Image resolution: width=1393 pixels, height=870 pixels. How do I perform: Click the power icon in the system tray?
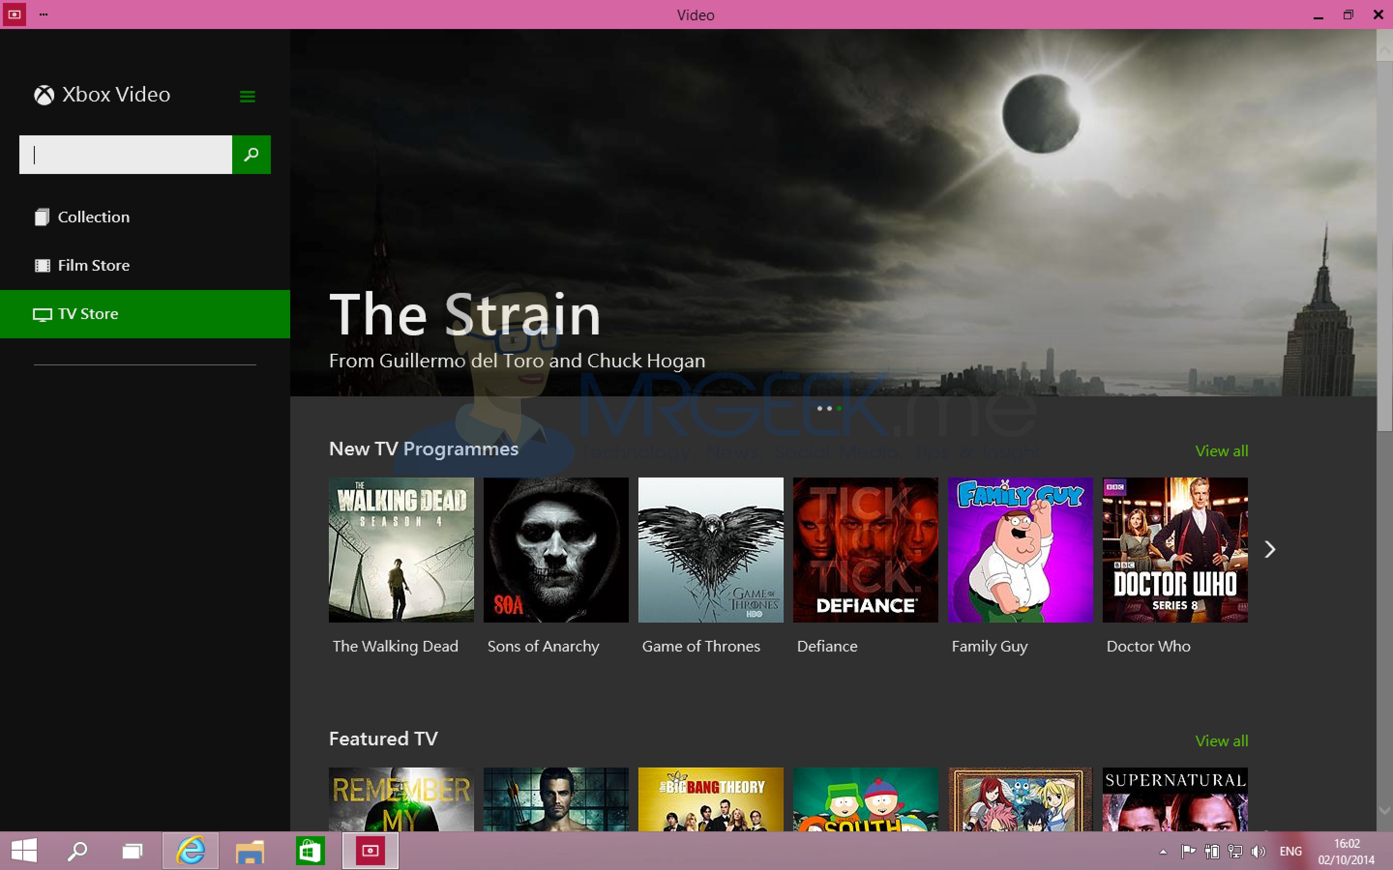point(1212,851)
